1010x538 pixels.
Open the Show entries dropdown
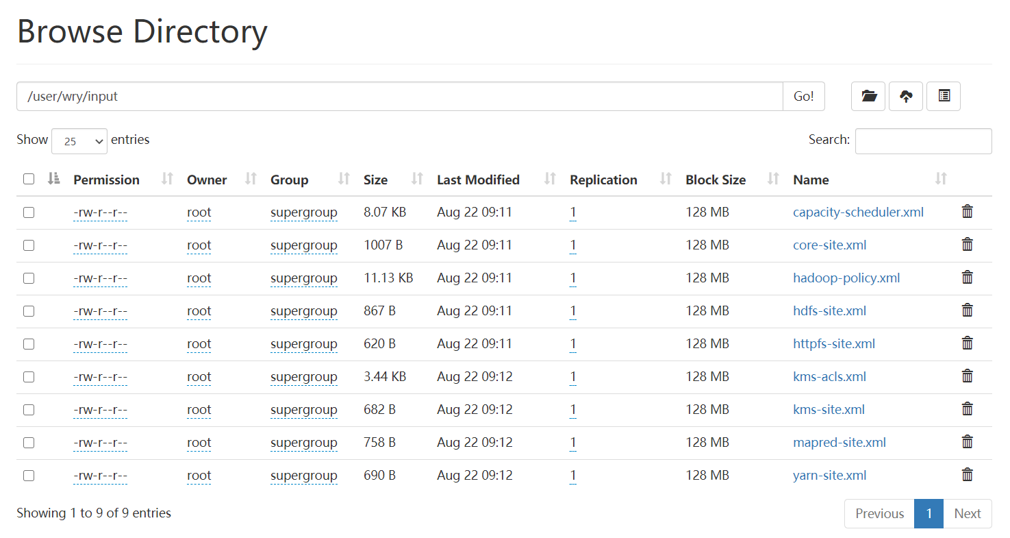point(79,141)
